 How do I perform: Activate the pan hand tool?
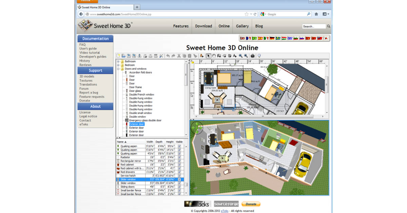click(214, 56)
